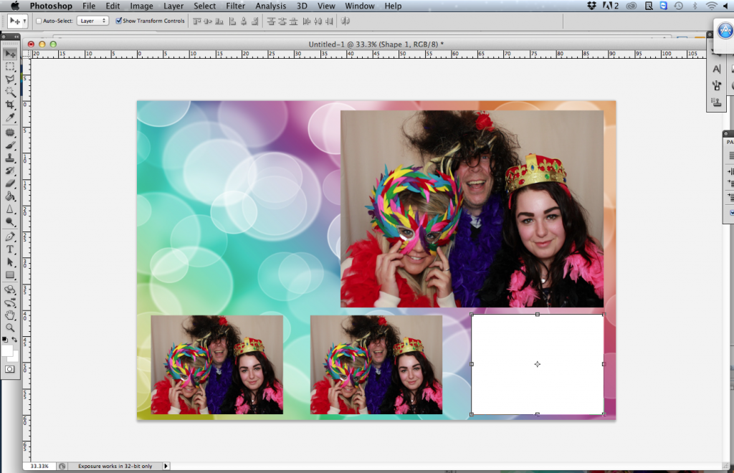Disable Show Transform Controls
This screenshot has width=734, height=473.
(120, 21)
